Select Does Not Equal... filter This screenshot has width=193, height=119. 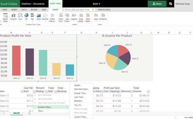pyautogui.click(x=81, y=89)
